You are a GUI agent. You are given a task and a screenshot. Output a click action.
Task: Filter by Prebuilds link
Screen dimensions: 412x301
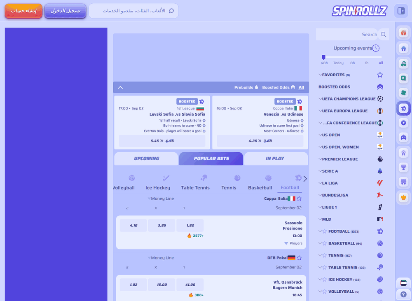coord(246,87)
